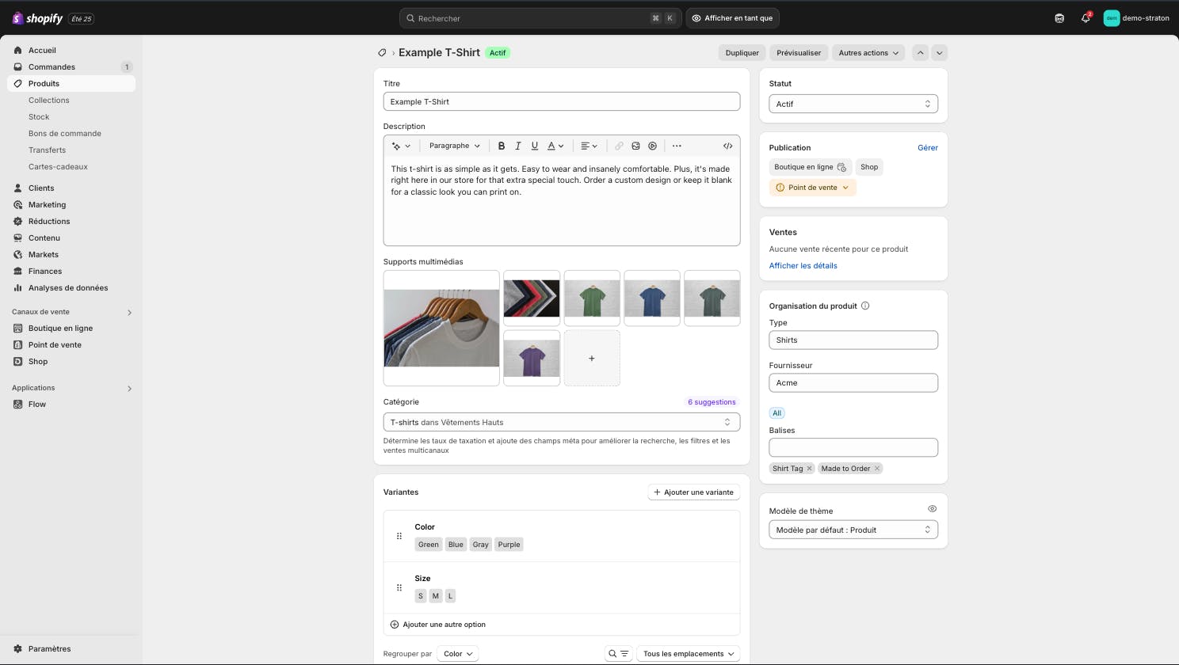
Task: Remove the Shirt Tag balise
Action: click(809, 468)
